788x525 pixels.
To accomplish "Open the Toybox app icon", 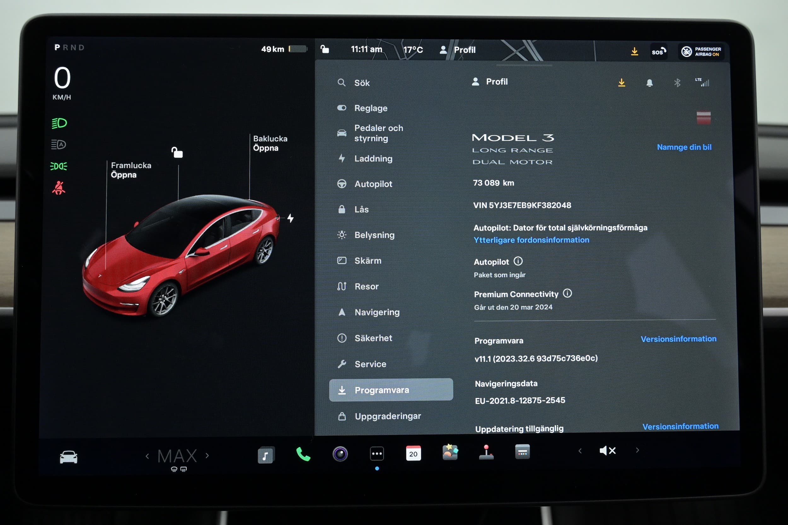I will click(450, 452).
